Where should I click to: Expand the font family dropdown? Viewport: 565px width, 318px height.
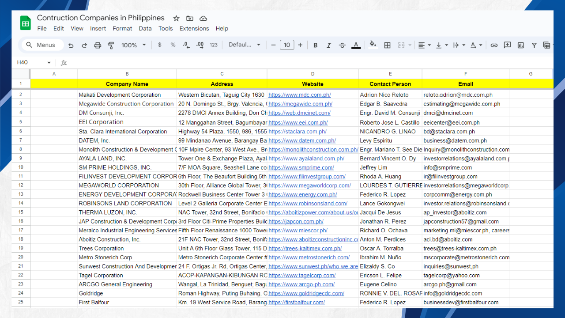tap(245, 45)
